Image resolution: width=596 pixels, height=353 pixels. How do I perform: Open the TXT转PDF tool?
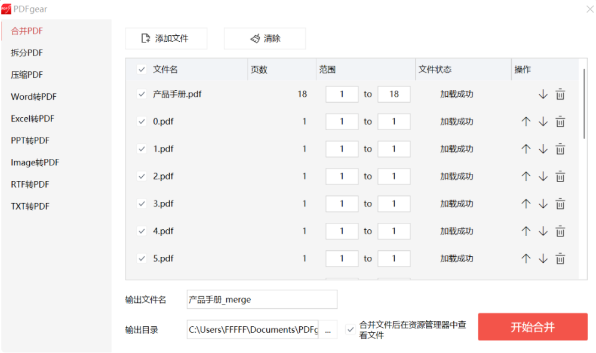pyautogui.click(x=30, y=207)
